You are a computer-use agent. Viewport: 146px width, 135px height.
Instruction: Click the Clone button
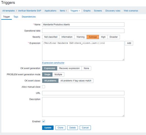pyautogui.click(x=60, y=128)
